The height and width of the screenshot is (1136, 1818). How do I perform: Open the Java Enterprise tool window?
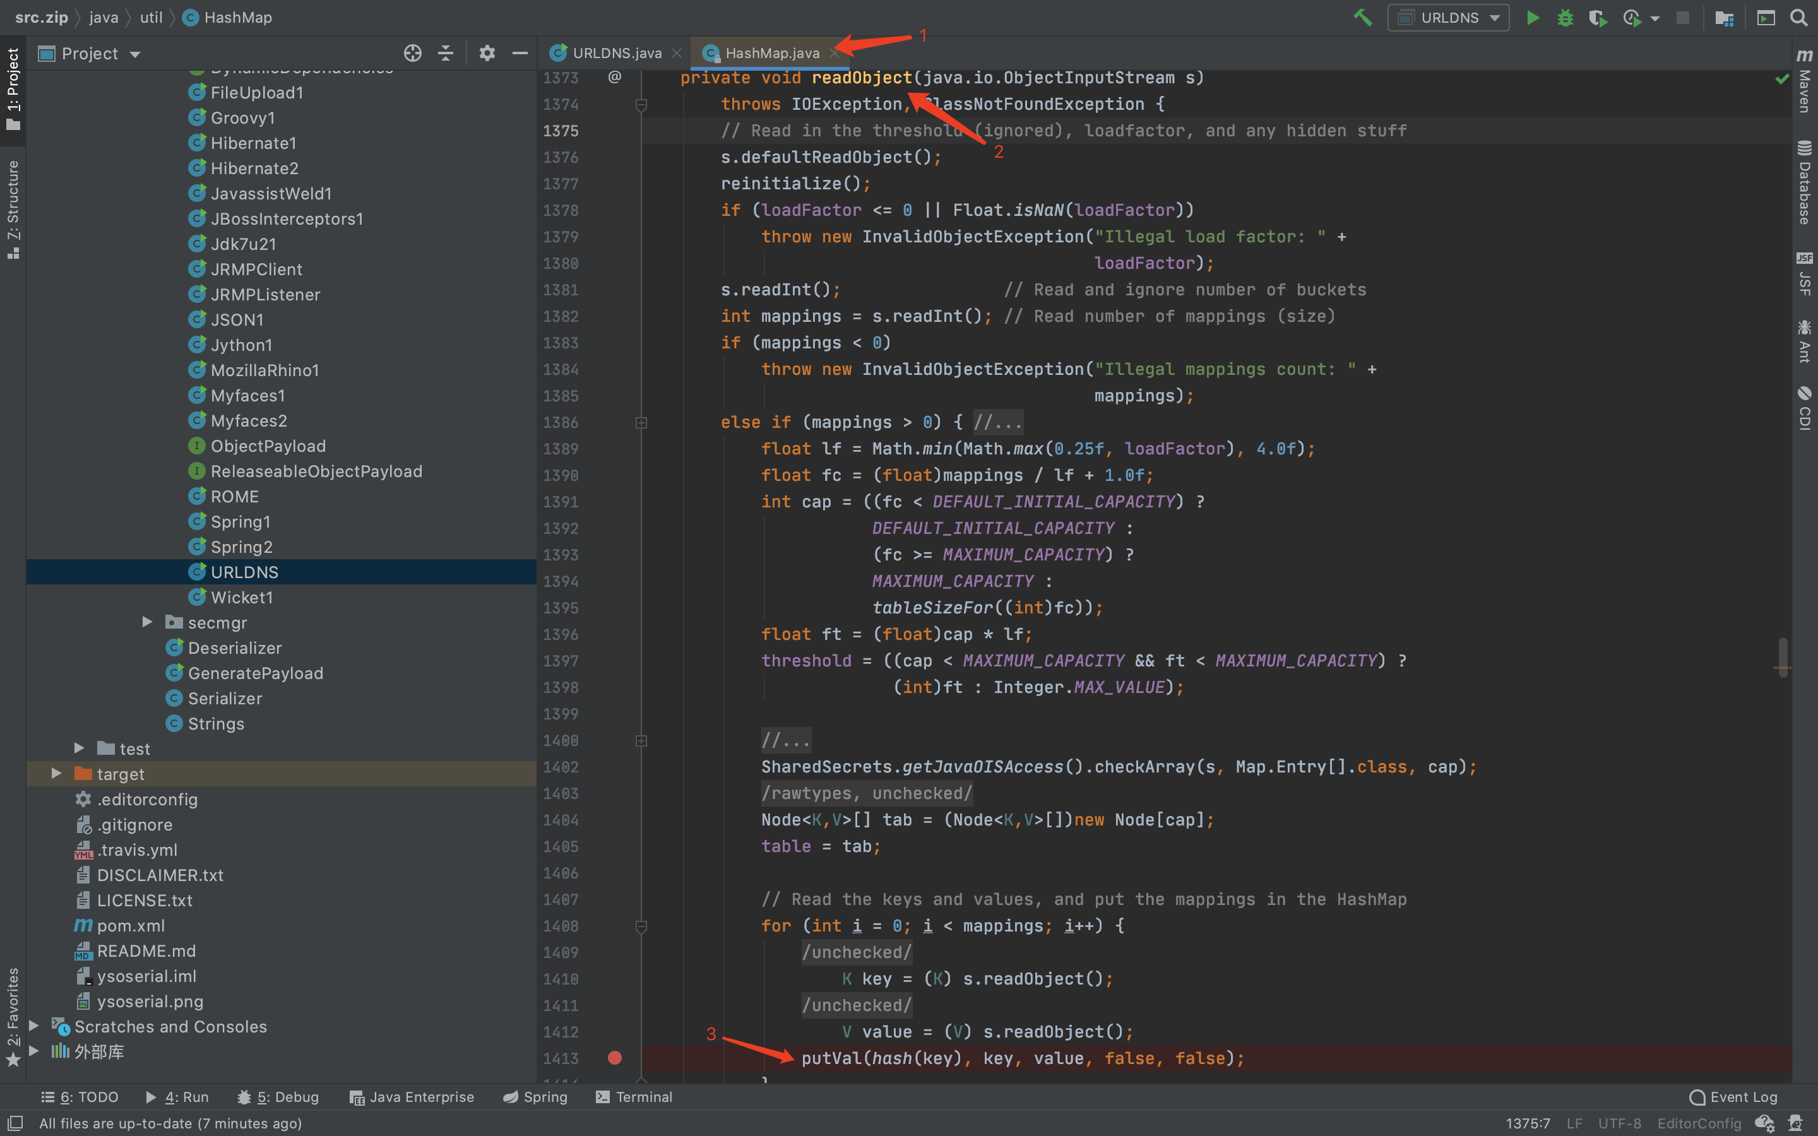click(412, 1097)
